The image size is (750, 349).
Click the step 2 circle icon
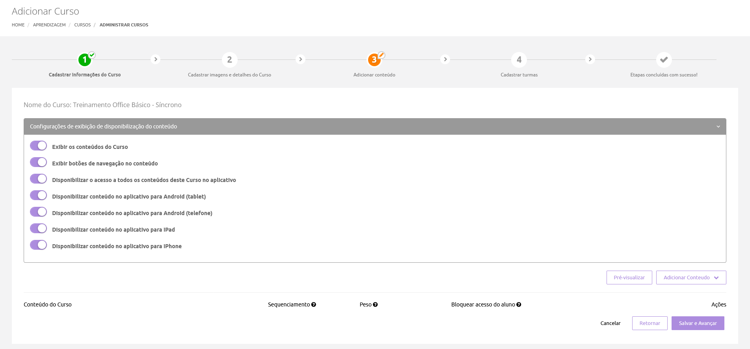coord(229,60)
